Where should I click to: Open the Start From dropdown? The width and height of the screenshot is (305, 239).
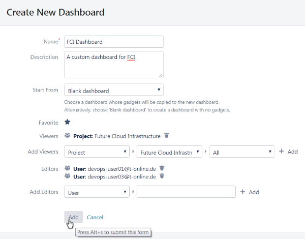point(113,91)
